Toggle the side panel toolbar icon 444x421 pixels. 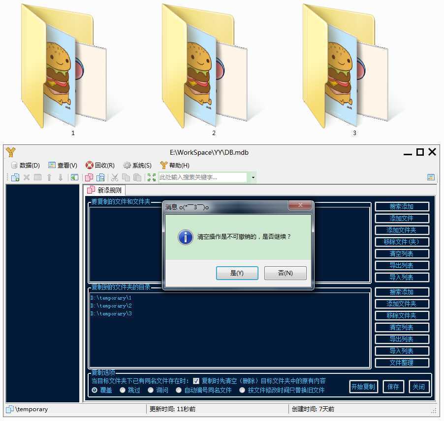pyautogui.click(x=74, y=177)
